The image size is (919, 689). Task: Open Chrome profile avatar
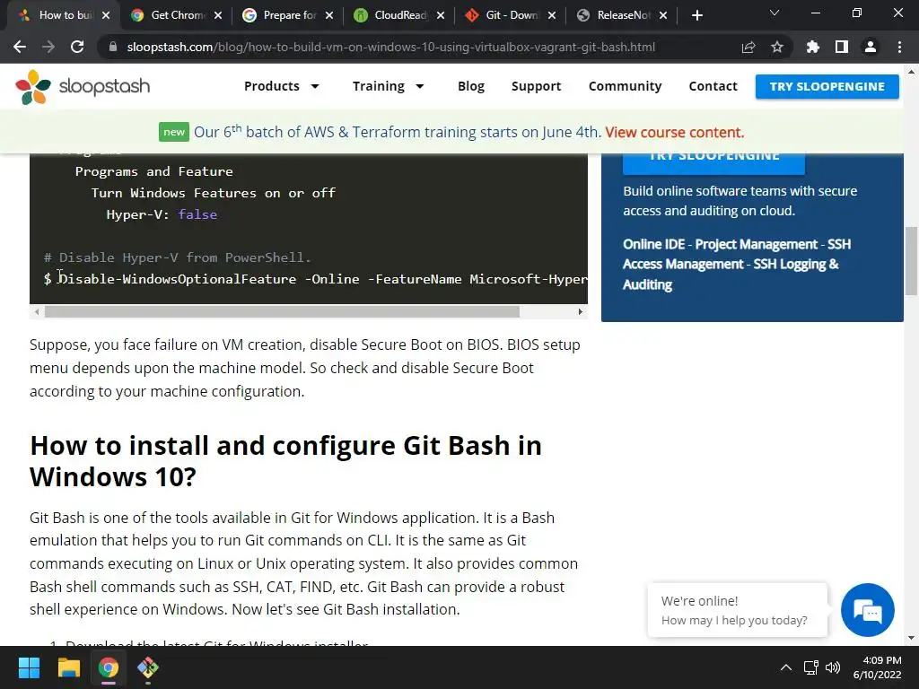[871, 47]
